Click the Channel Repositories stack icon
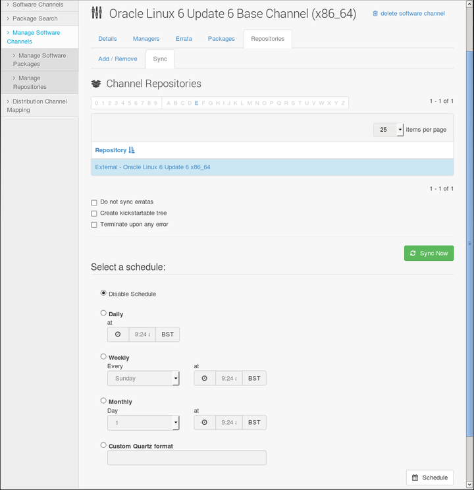This screenshot has height=490, width=474. coord(96,84)
